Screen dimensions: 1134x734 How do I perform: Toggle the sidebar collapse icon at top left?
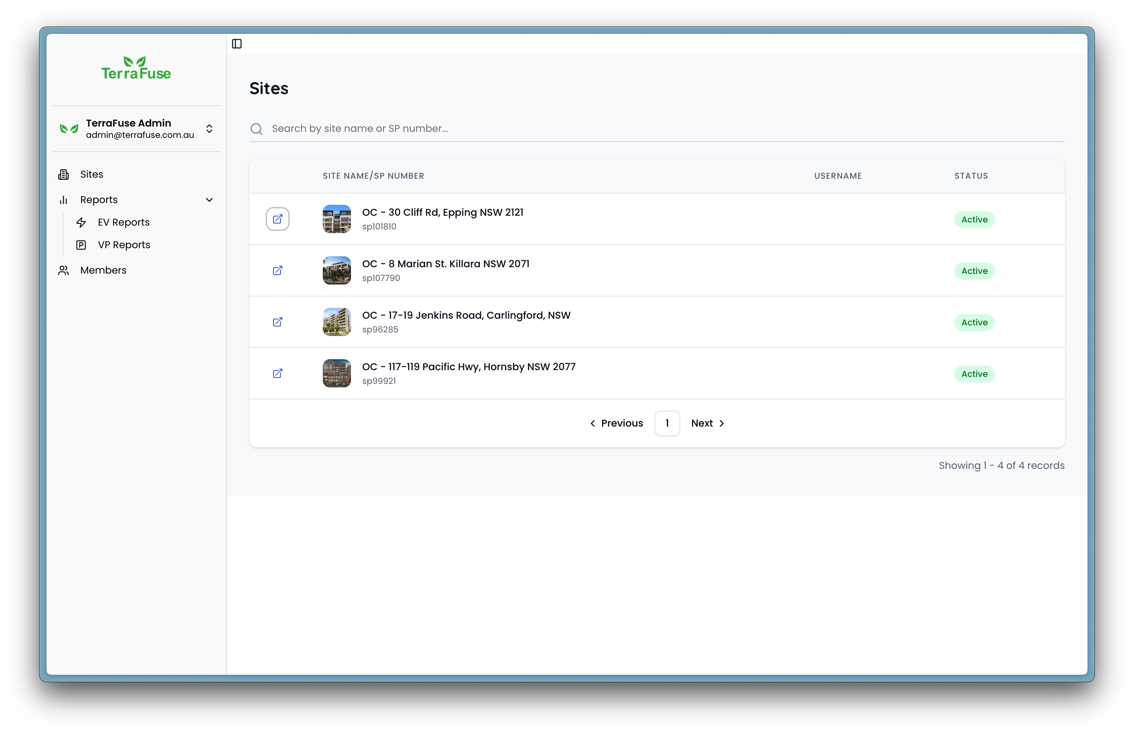237,43
